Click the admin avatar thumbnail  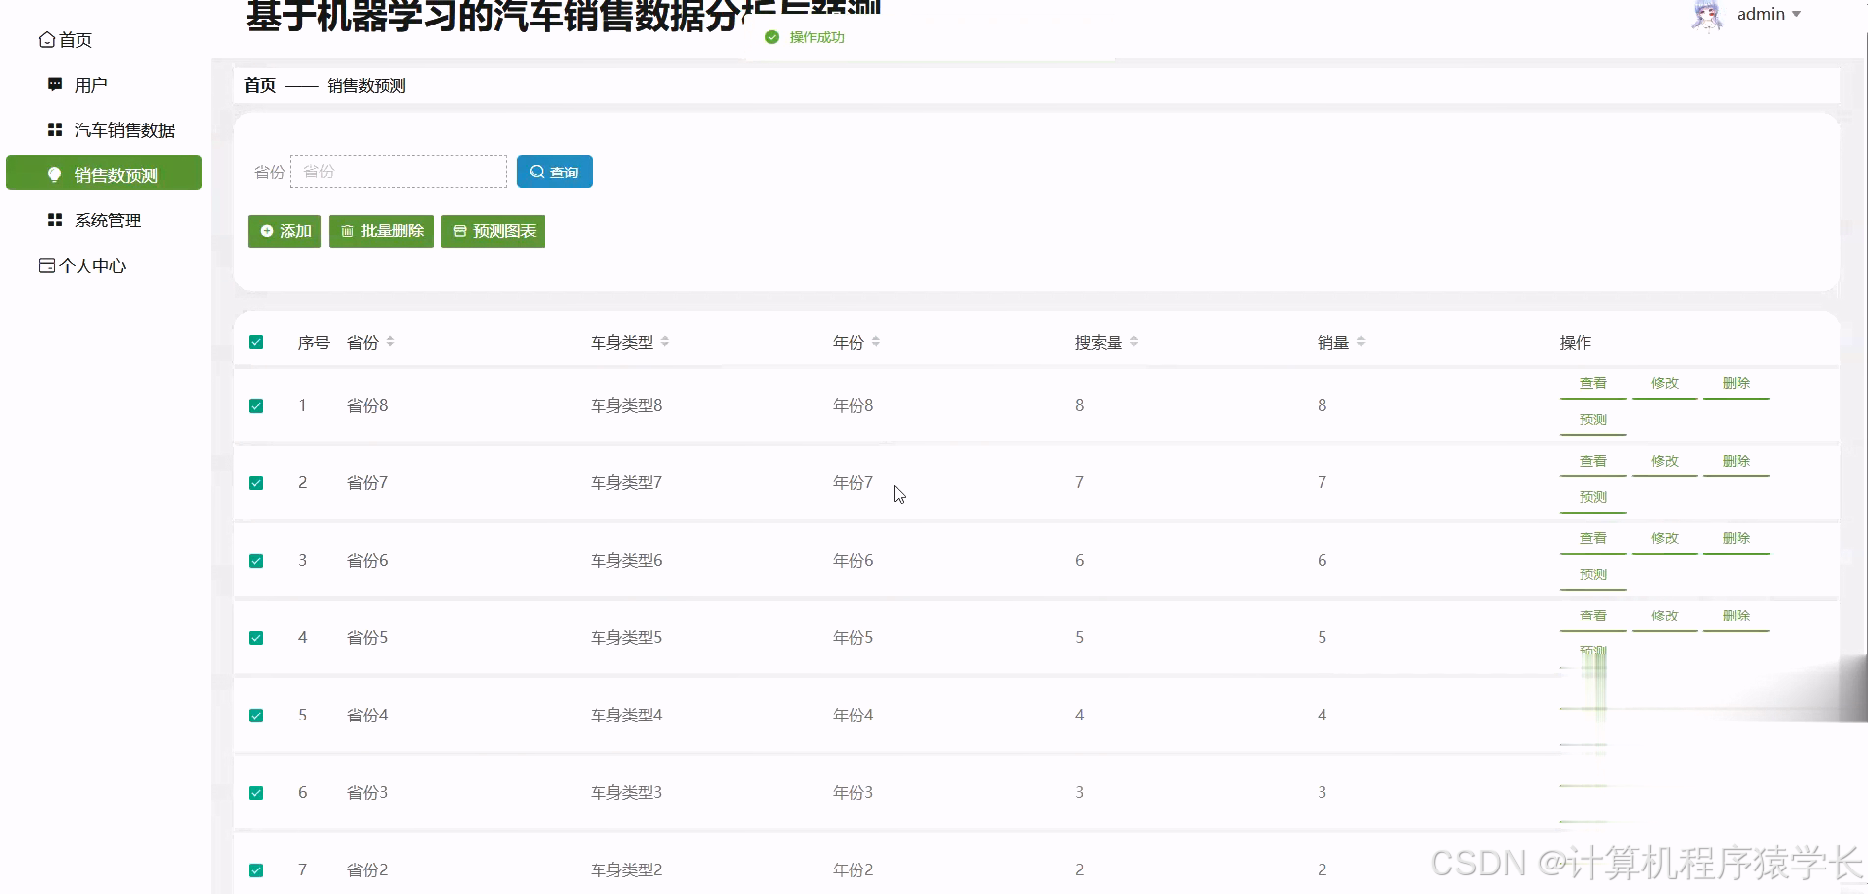pos(1707,15)
